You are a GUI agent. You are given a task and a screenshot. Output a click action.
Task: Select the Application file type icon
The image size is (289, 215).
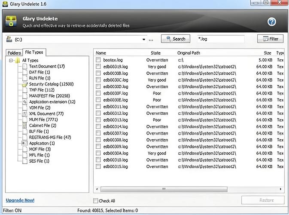coord(25,143)
